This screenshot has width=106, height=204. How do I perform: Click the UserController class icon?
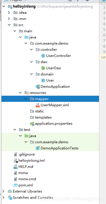pos(43,56)
